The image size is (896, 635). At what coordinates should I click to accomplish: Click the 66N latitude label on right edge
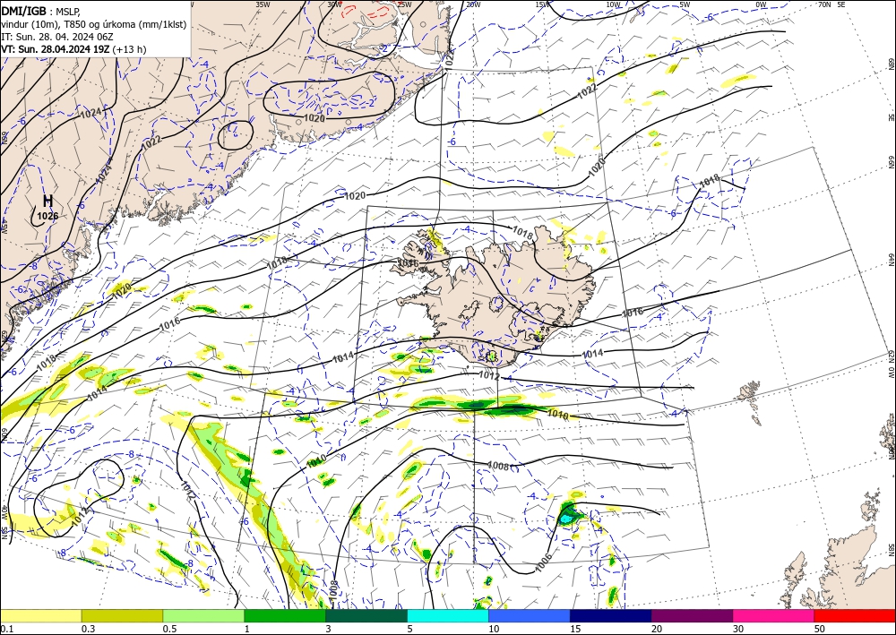891,163
